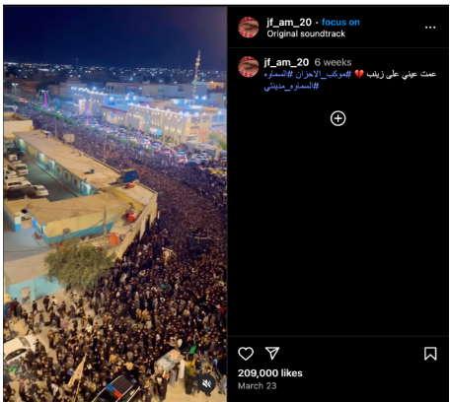Open jf_am_20 avatar beside the caption
This screenshot has width=450, height=402.
click(x=249, y=67)
